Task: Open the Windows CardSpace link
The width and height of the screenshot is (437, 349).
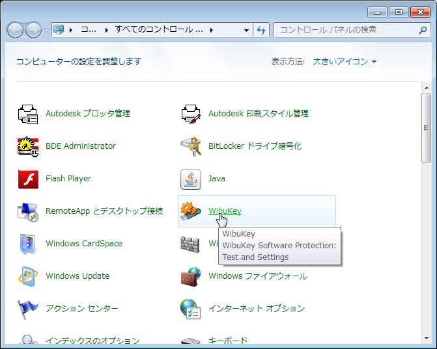Action: coord(84,244)
